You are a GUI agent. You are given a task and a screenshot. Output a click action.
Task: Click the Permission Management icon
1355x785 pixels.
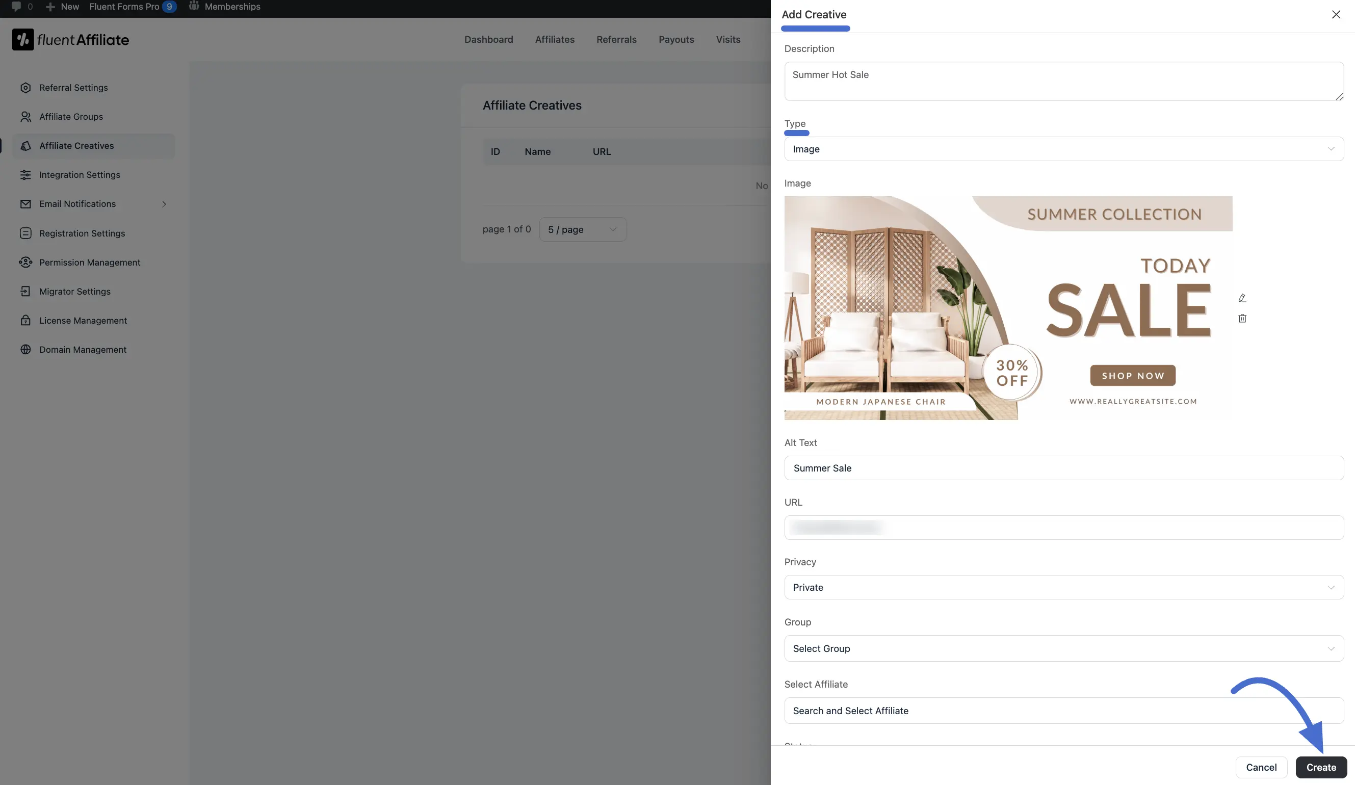point(25,263)
